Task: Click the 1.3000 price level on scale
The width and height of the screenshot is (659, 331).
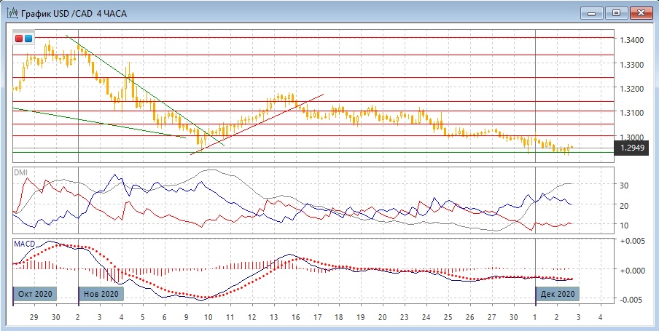Action: coord(631,137)
